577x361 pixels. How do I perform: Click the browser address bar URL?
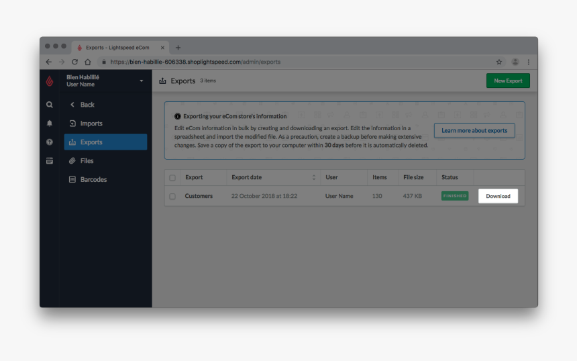pyautogui.click(x=195, y=62)
